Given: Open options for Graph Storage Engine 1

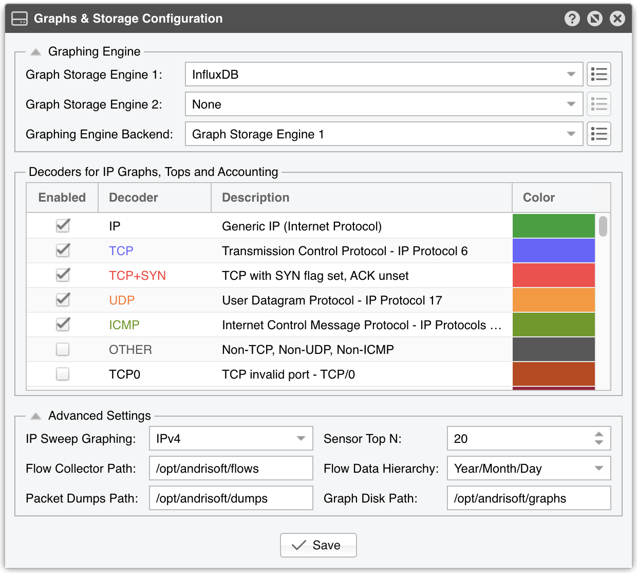Looking at the screenshot, I should (x=598, y=75).
